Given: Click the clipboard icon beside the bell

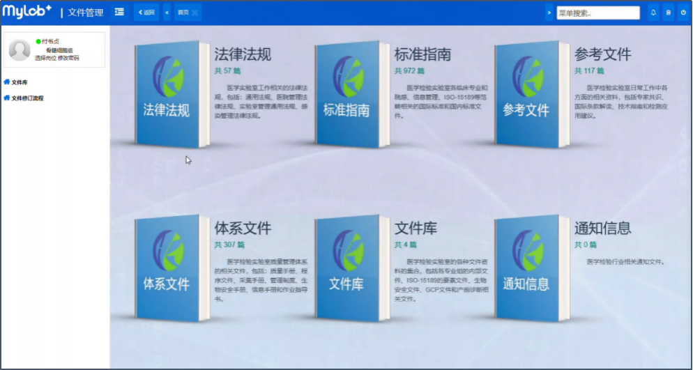Looking at the screenshot, I should point(668,13).
